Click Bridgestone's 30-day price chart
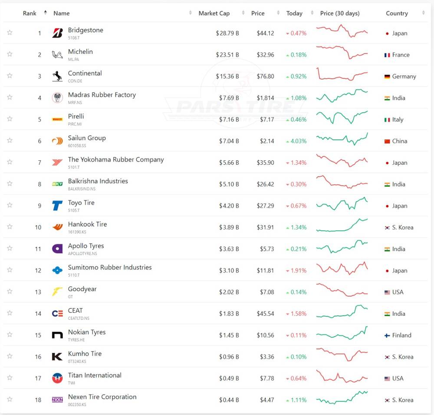The image size is (434, 415). [x=342, y=31]
